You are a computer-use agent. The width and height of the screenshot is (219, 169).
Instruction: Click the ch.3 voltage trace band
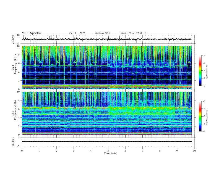click(x=107, y=141)
